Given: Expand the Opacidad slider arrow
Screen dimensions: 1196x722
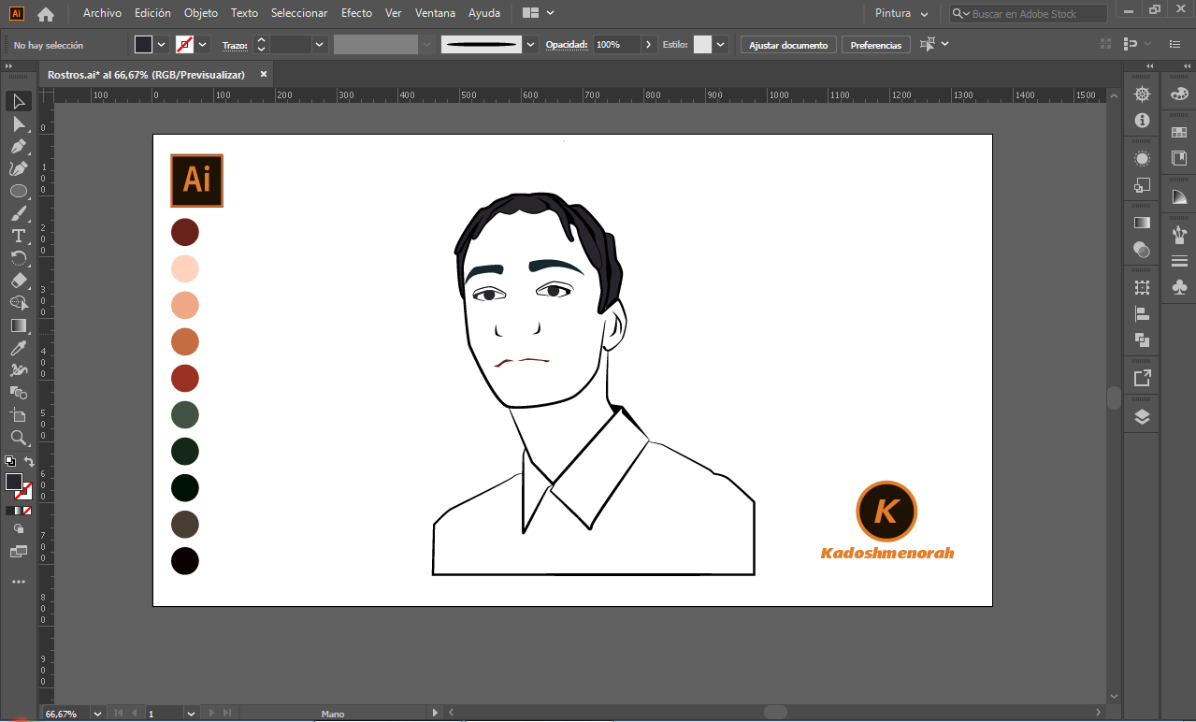Looking at the screenshot, I should [x=649, y=45].
